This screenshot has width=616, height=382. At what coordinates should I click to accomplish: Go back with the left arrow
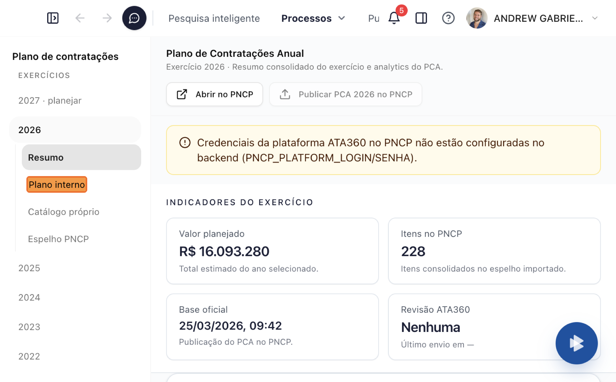[80, 18]
